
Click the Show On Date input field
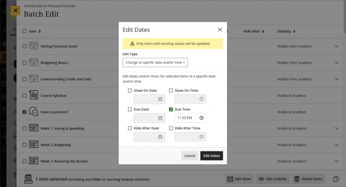[x=149, y=99]
